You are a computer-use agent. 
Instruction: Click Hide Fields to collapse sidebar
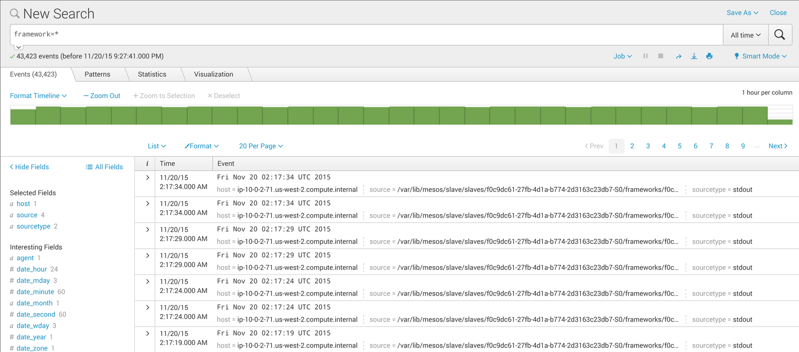pos(29,167)
